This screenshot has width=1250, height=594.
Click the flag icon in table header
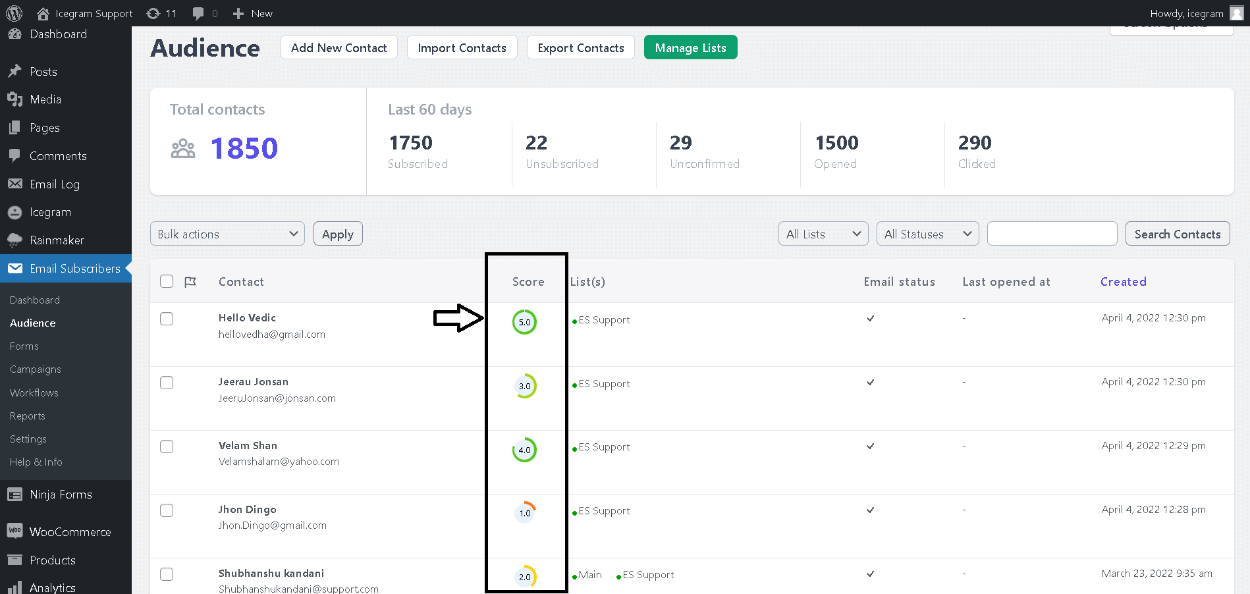click(190, 282)
